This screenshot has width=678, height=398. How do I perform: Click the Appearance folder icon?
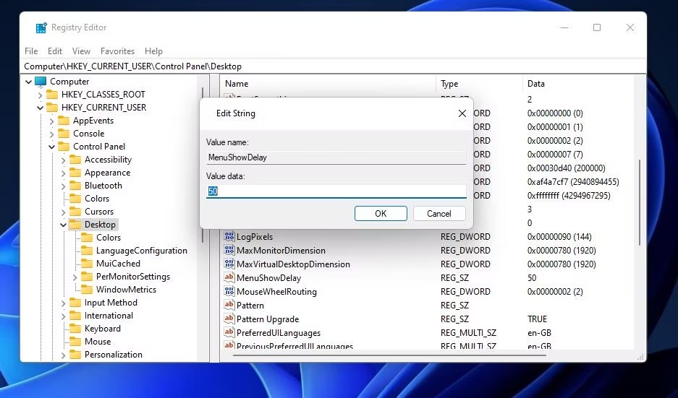pos(75,172)
